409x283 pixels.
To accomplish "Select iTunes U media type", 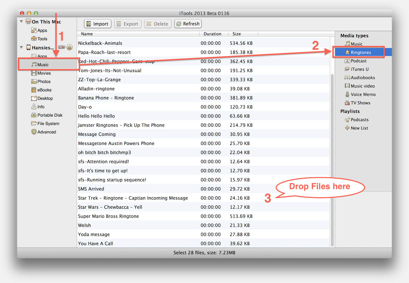I will click(x=356, y=69).
